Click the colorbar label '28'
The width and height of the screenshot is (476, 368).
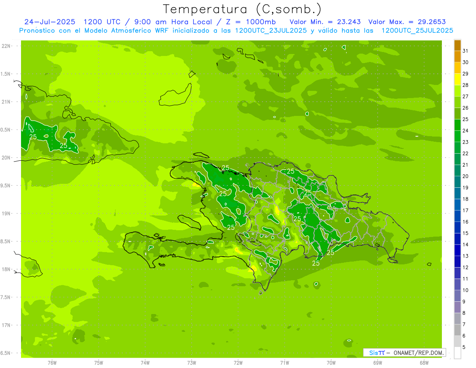click(466, 85)
